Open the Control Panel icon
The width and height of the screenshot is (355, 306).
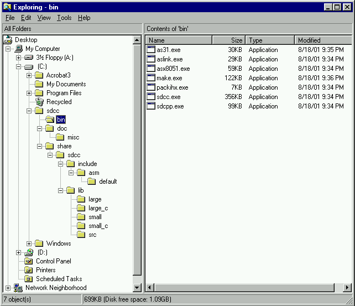pyautogui.click(x=28, y=261)
